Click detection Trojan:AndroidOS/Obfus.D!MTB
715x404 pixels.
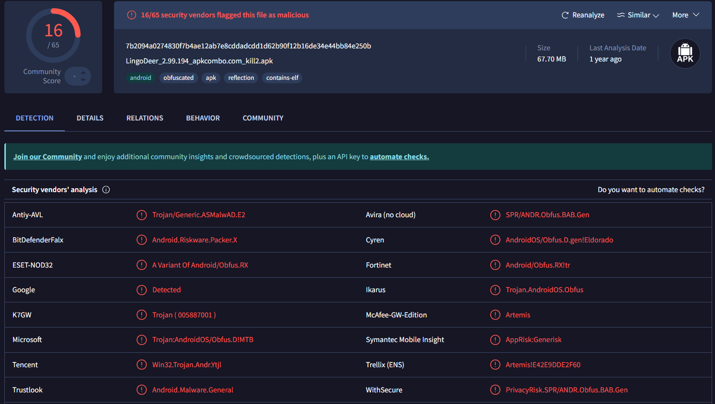pos(203,340)
